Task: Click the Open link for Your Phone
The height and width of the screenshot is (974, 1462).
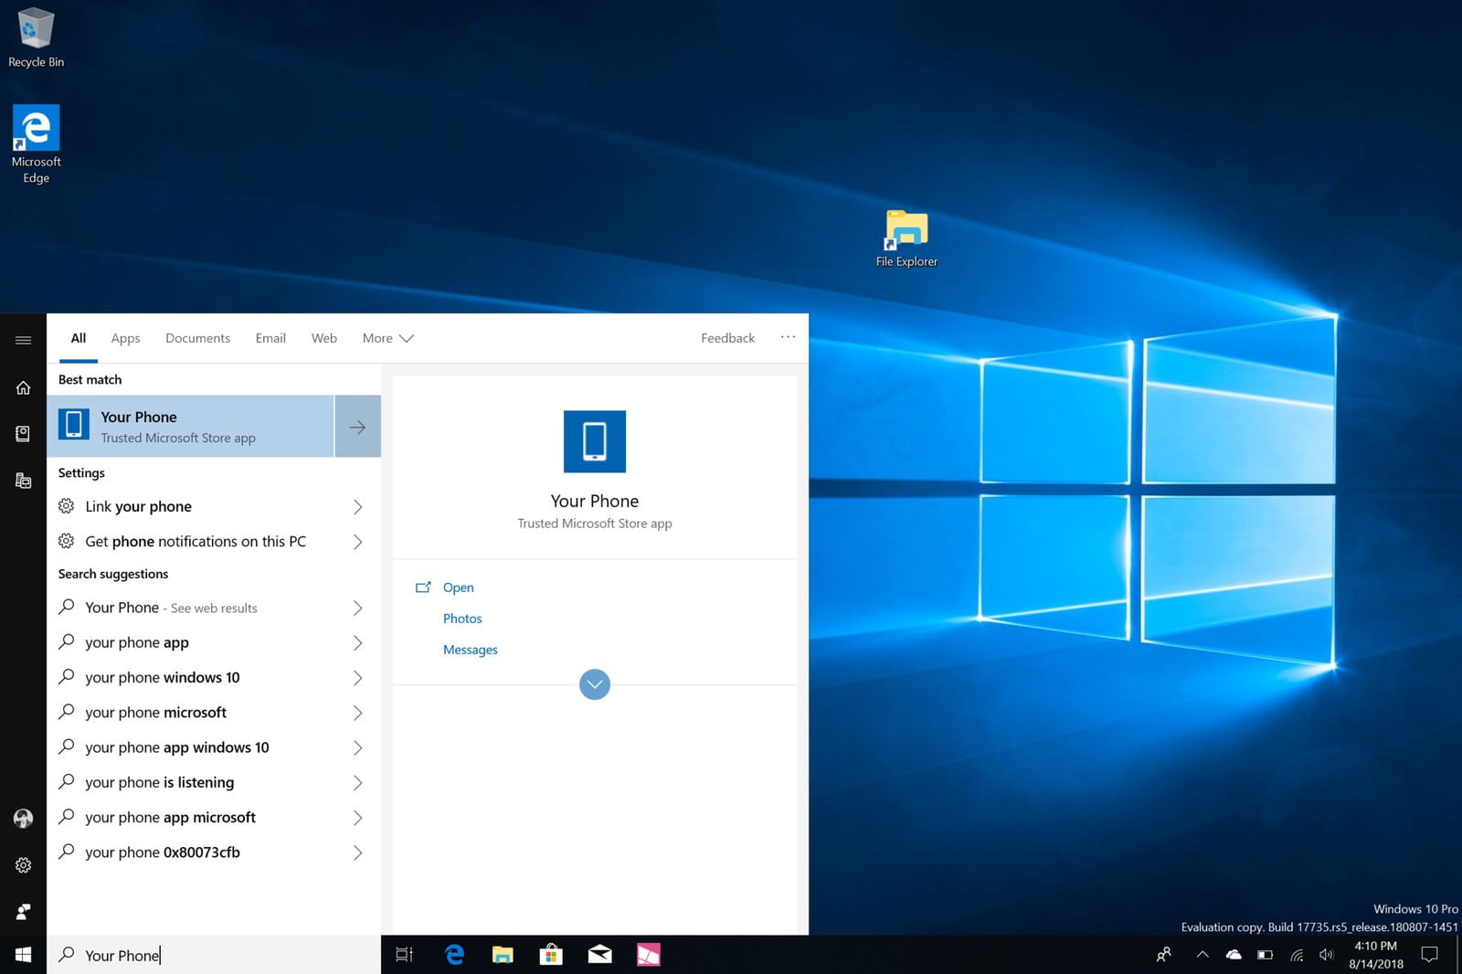Action: click(x=458, y=588)
